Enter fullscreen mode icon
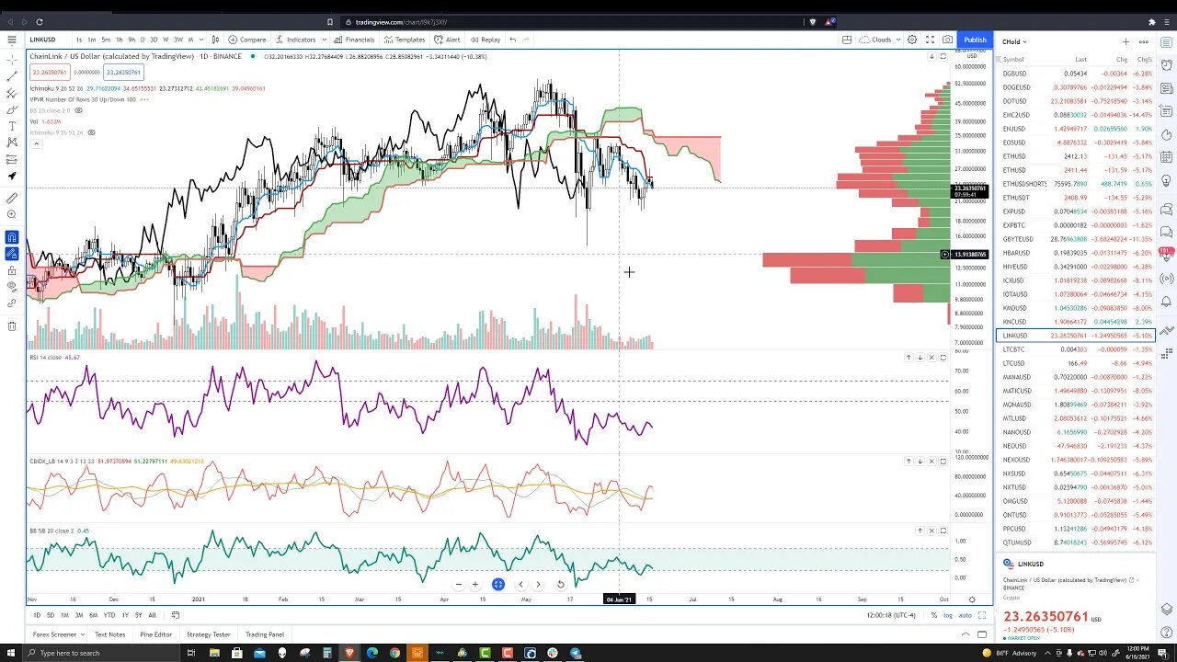This screenshot has height=662, width=1177. coord(930,40)
